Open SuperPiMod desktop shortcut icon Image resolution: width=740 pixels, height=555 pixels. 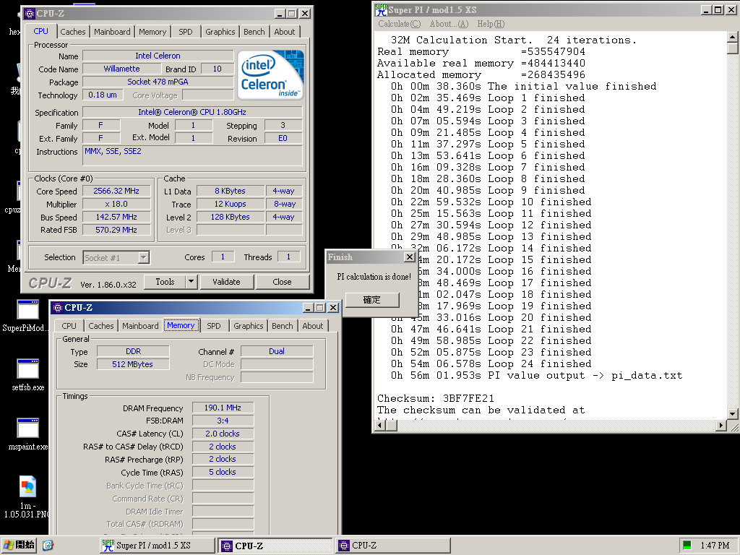pyautogui.click(x=28, y=310)
